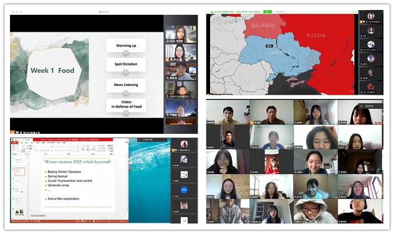Click the Kyiv label on the map
394x234 pixels.
pyautogui.click(x=269, y=46)
